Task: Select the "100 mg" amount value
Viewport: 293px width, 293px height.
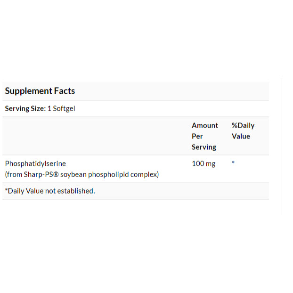Action: [203, 164]
